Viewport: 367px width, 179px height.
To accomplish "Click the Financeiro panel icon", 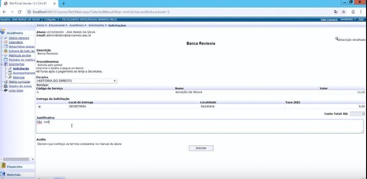I will (x=3, y=166).
